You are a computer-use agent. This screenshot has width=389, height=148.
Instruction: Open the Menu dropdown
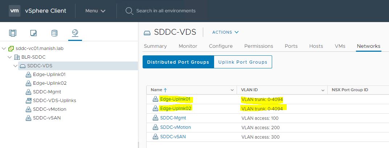[x=95, y=11]
